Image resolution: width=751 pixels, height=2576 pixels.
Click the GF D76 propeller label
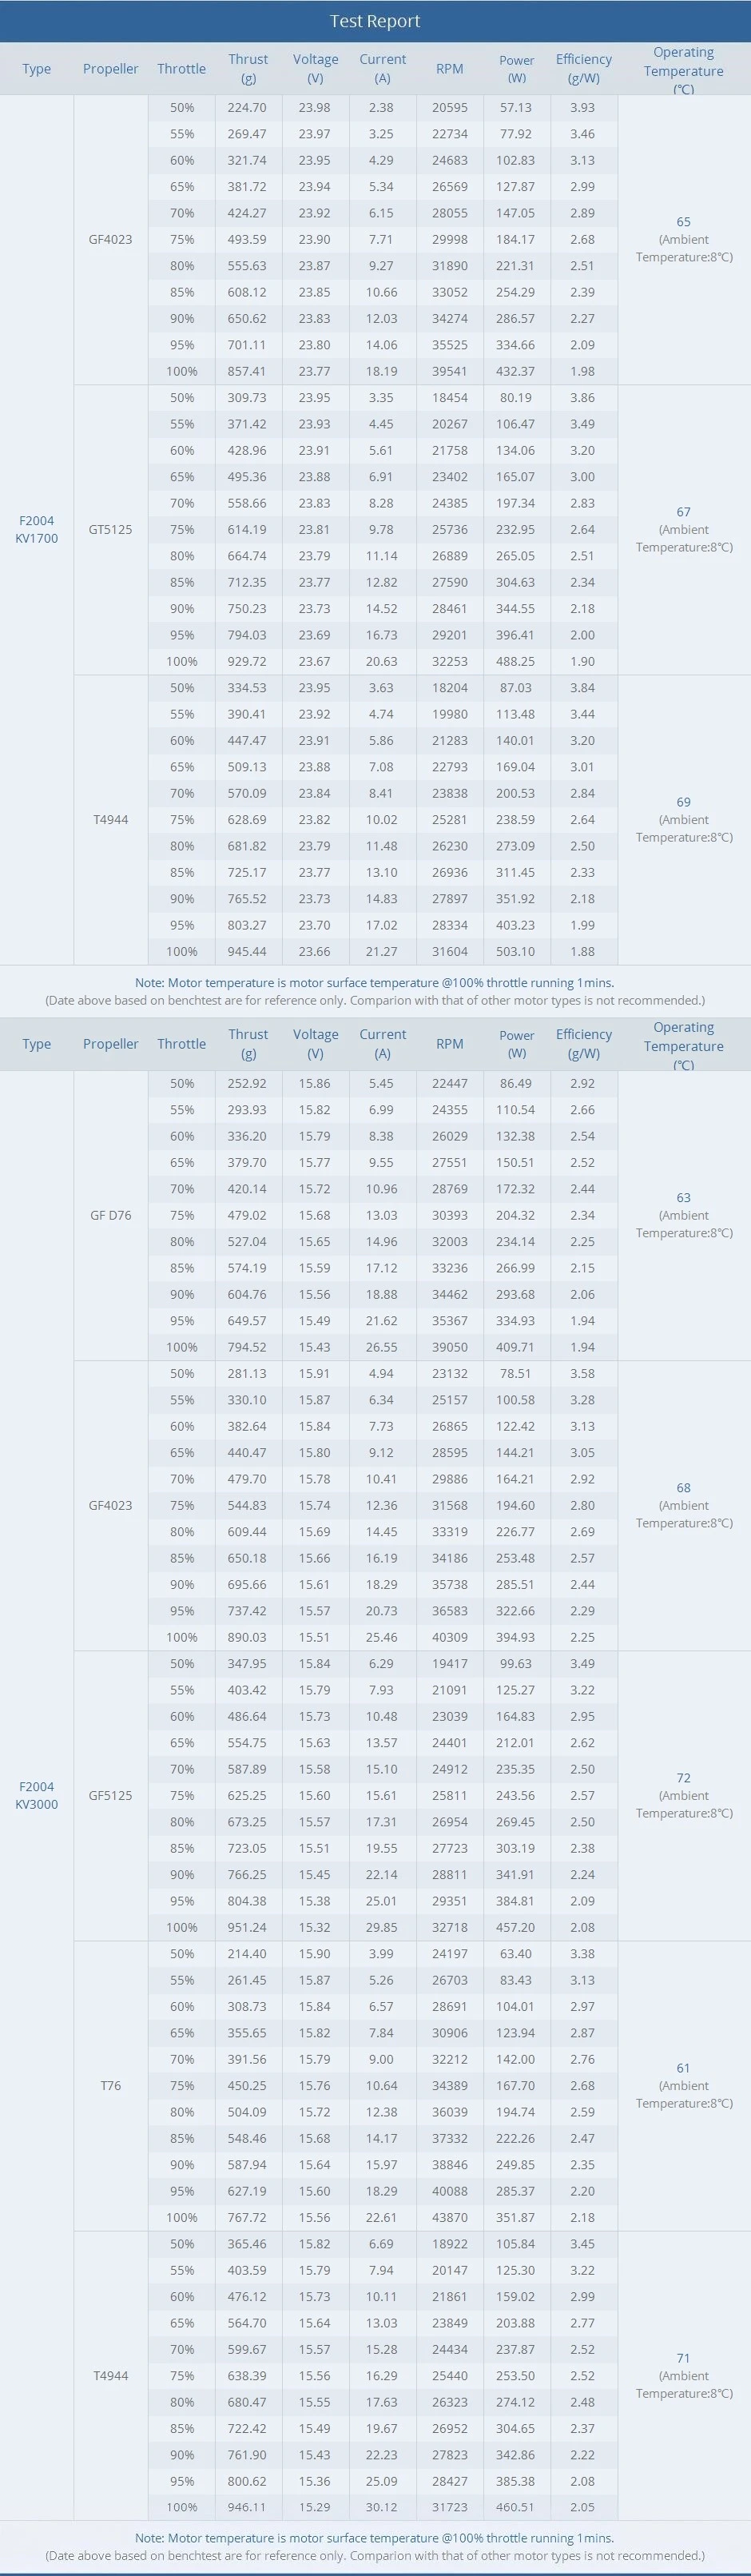pos(110,1215)
